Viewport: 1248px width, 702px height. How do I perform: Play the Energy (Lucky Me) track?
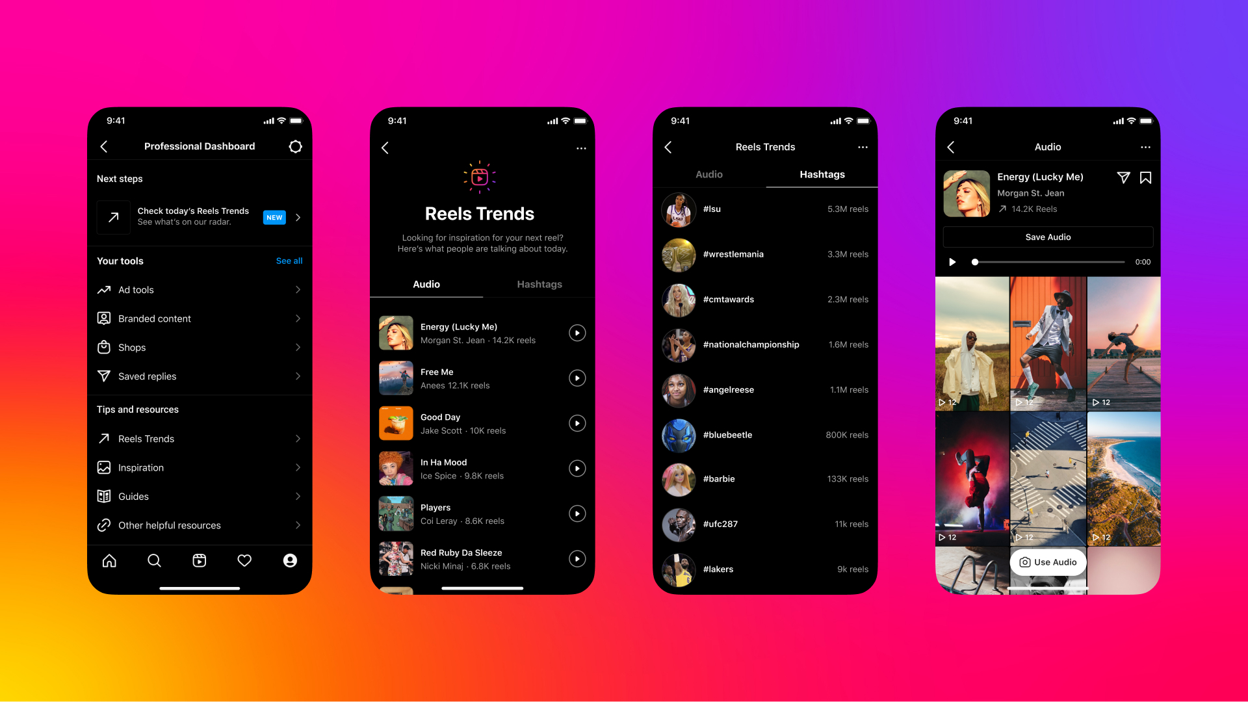576,333
